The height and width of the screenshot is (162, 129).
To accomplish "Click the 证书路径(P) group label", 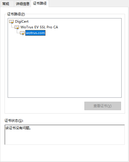I will 16,14.
